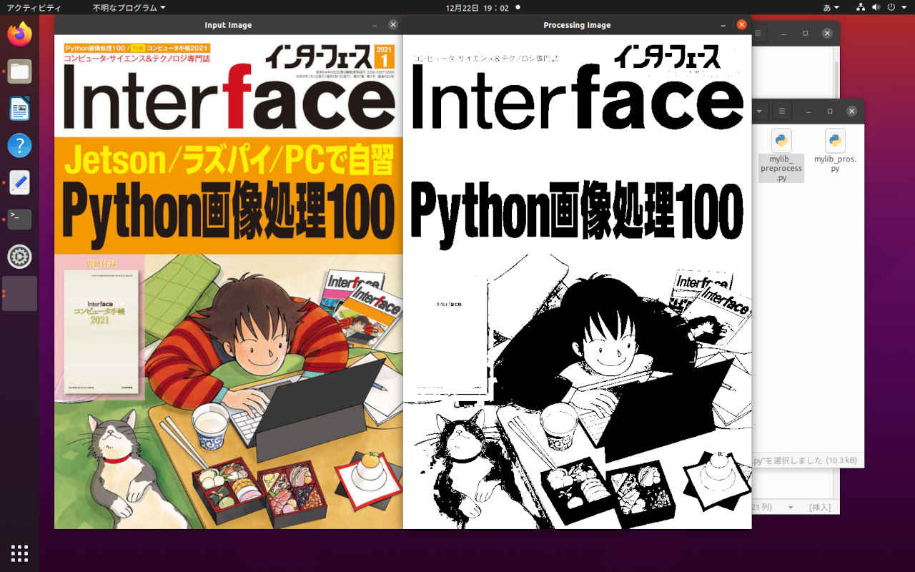The height and width of the screenshot is (572, 915).
Task: Open Settings gear in the dock
Action: 19,256
